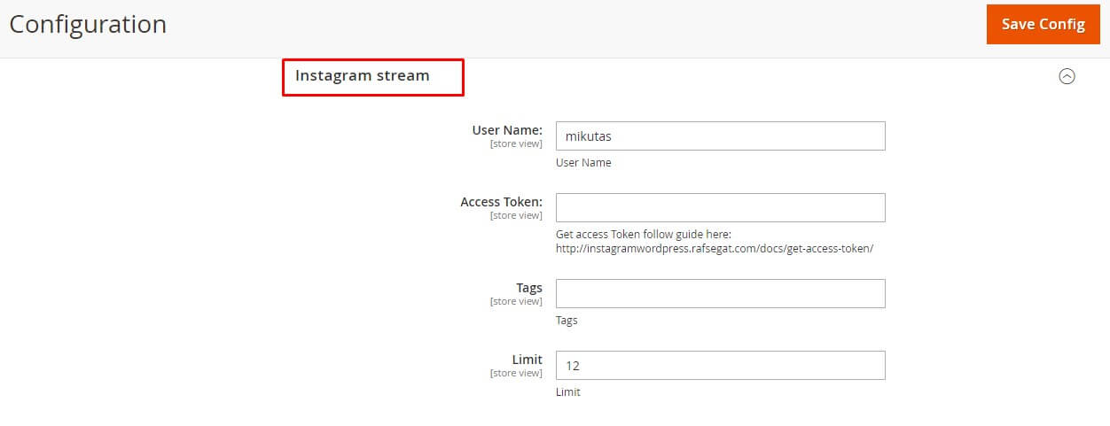Click the Save Config button

1043,25
